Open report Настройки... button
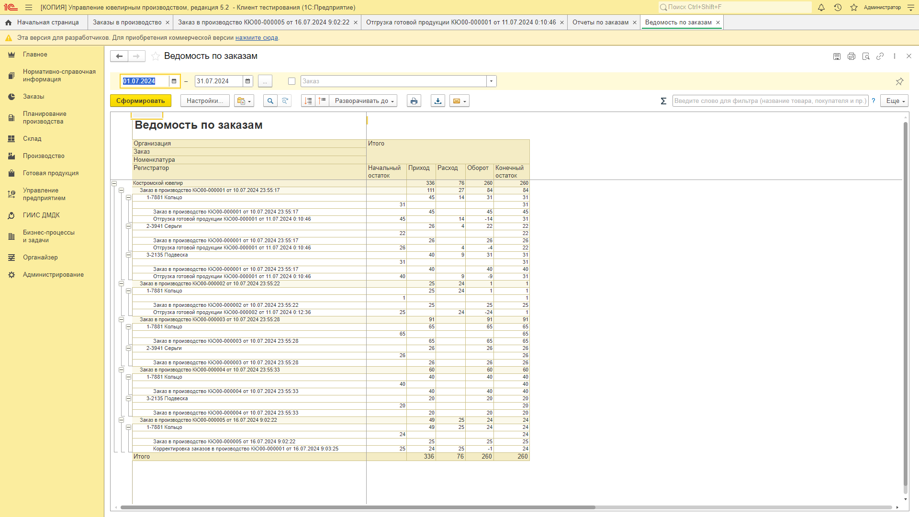 [205, 101]
